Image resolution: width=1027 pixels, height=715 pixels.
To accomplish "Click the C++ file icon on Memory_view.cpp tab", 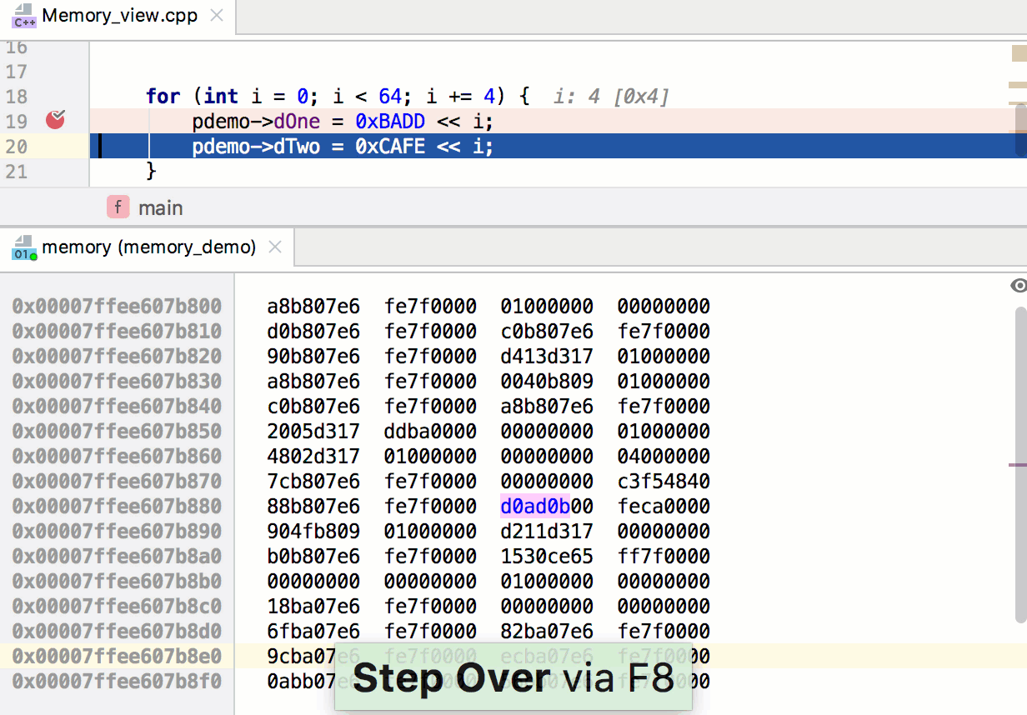I will 25,15.
